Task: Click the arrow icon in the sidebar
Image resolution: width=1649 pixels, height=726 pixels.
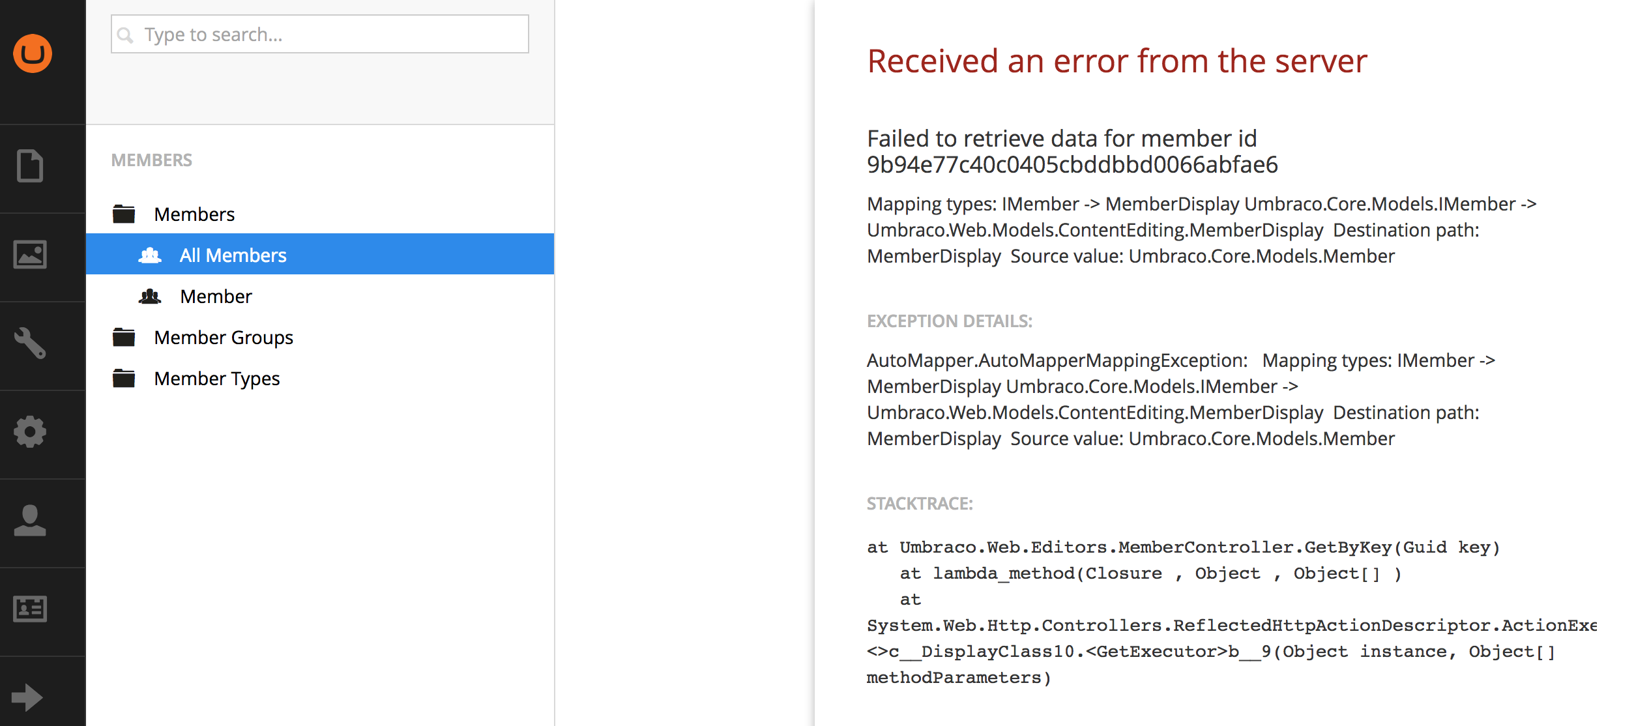Action: (27, 697)
